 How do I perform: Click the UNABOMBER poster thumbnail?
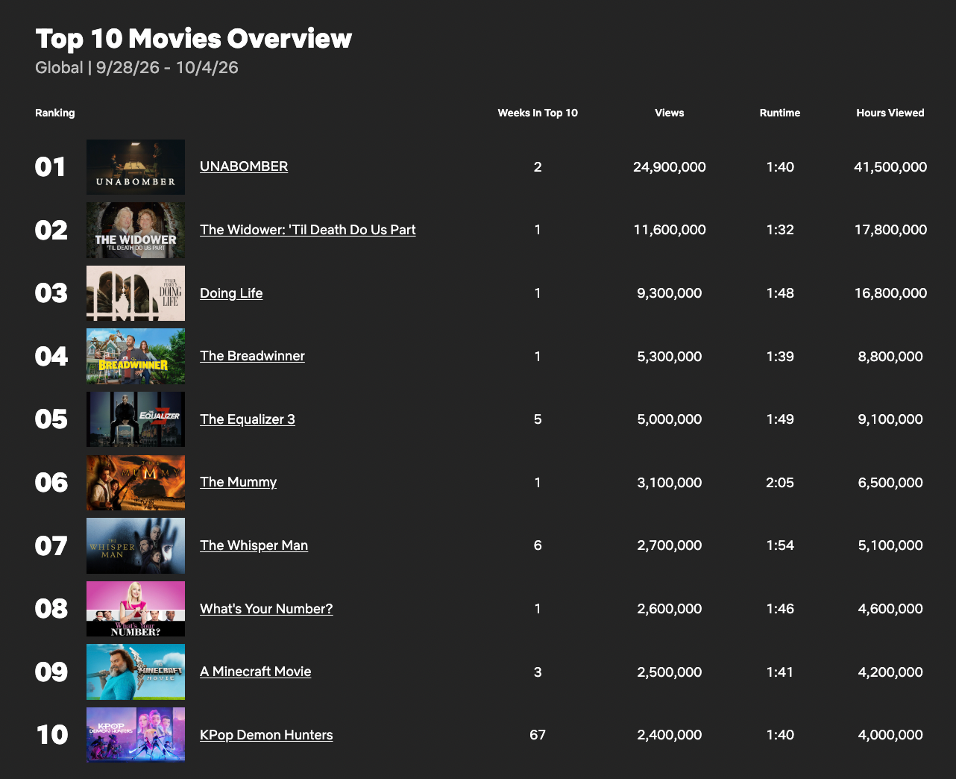click(x=136, y=167)
